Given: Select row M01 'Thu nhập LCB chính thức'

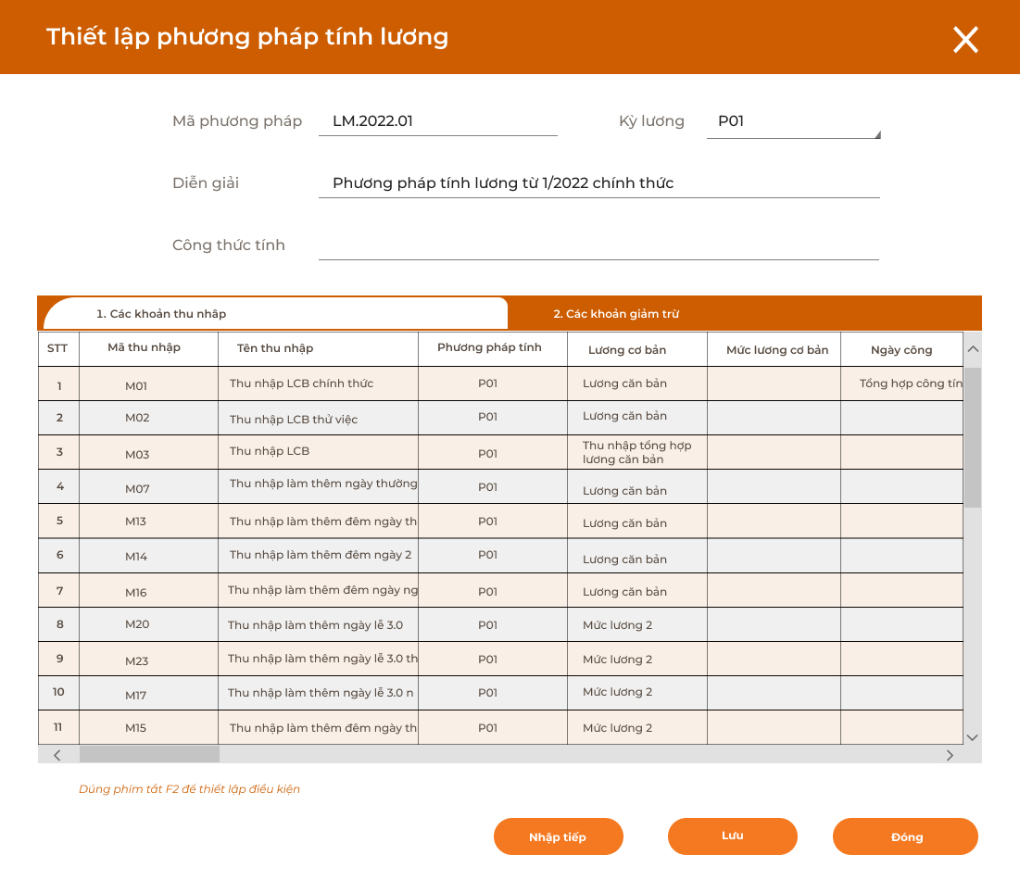Looking at the screenshot, I should (320, 383).
